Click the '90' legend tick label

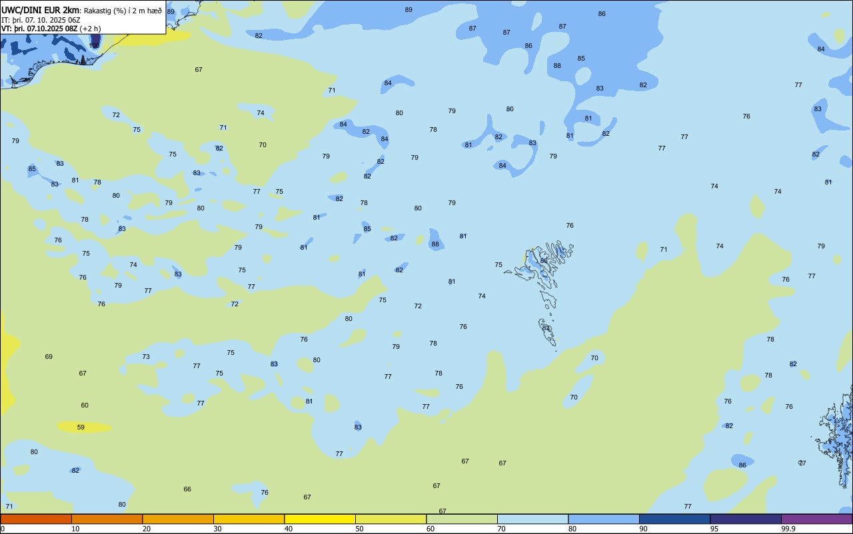(x=644, y=529)
